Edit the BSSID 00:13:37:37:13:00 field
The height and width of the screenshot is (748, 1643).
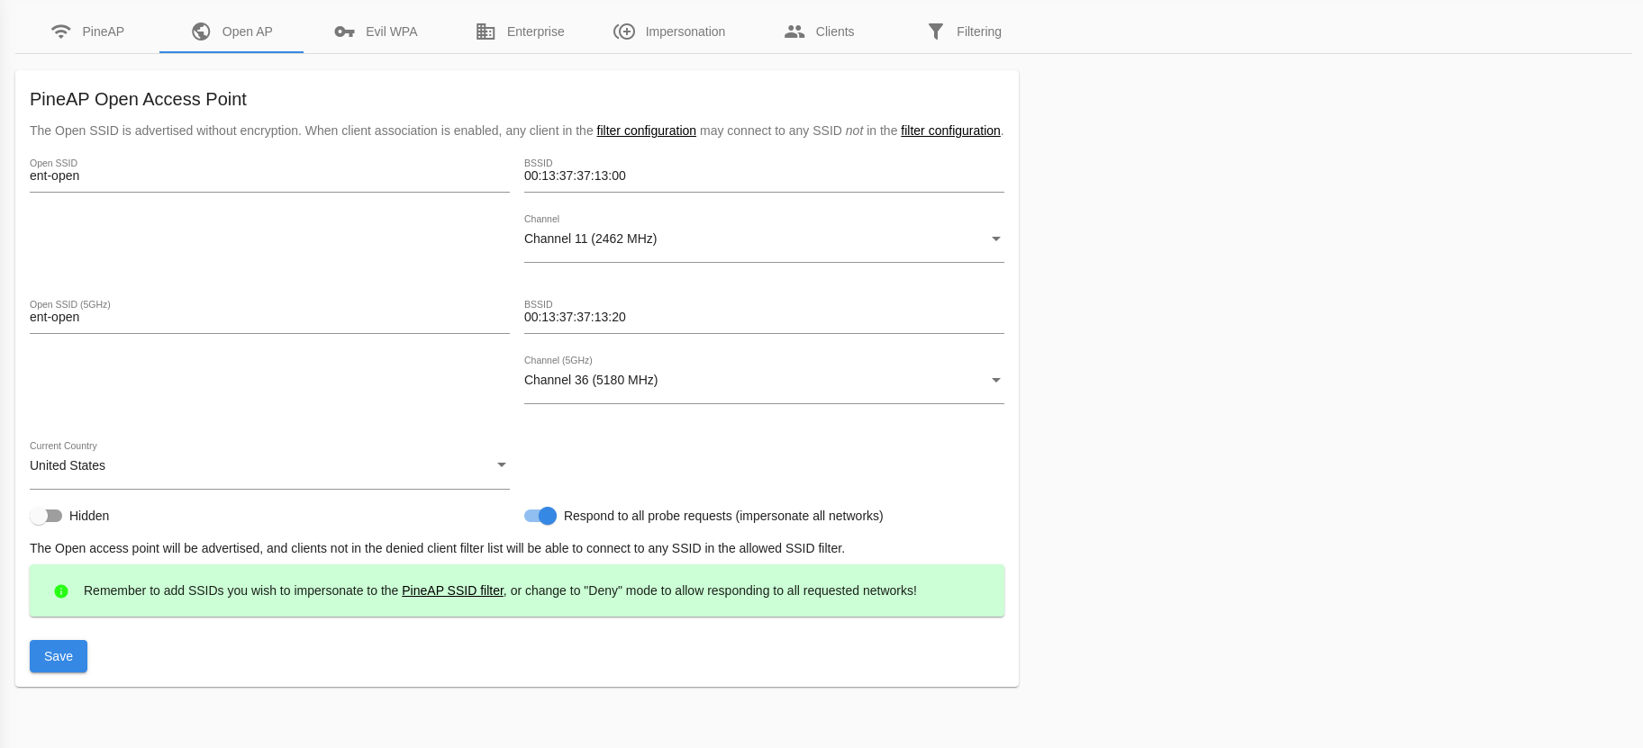click(x=764, y=176)
